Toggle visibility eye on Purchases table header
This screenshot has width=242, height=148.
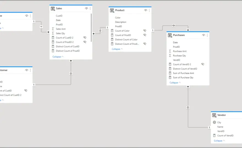pyautogui.click(x=204, y=35)
